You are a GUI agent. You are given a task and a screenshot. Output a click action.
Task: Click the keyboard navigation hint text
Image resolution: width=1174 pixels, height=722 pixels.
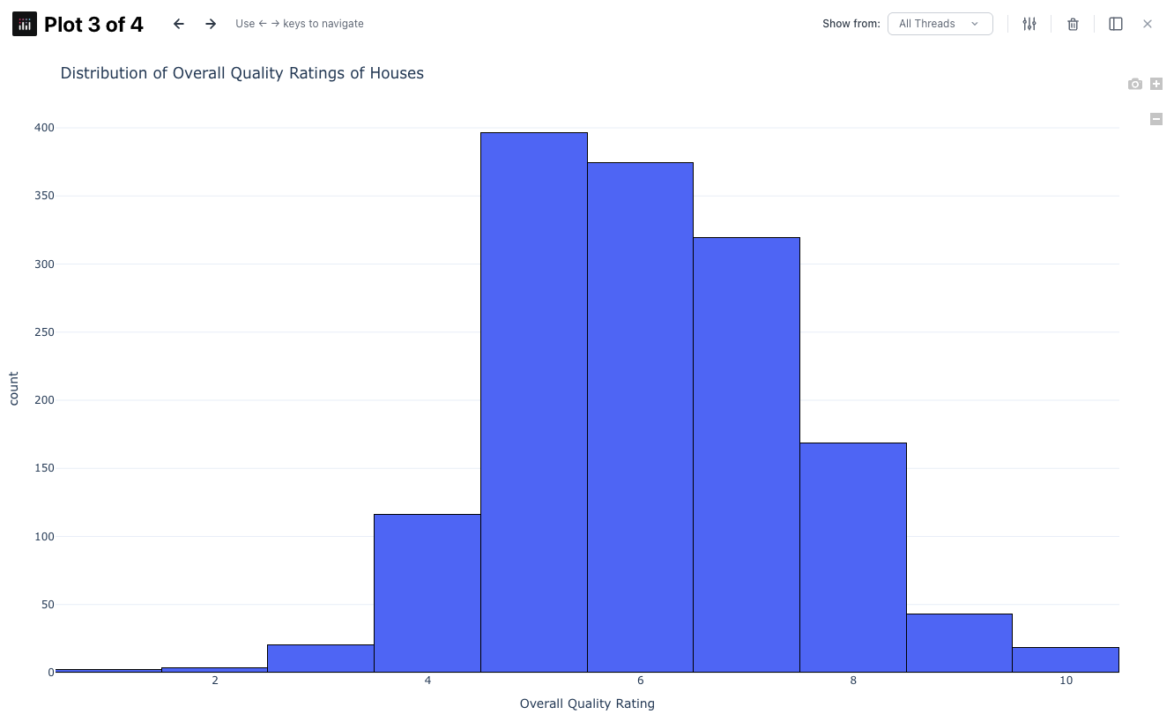pyautogui.click(x=299, y=23)
